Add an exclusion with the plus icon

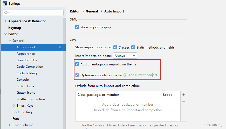[184, 95]
